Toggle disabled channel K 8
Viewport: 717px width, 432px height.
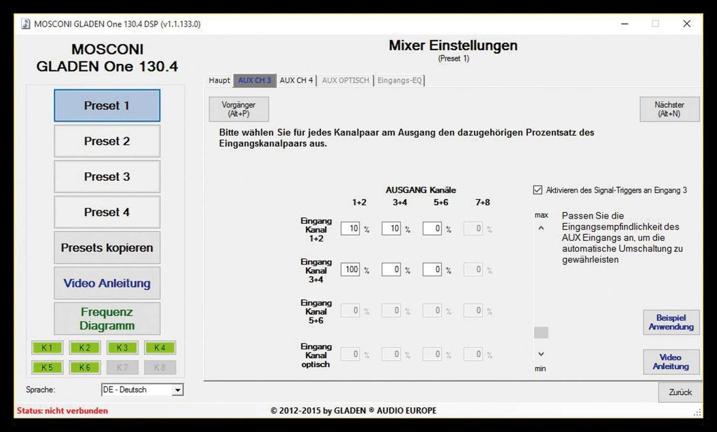click(x=160, y=367)
